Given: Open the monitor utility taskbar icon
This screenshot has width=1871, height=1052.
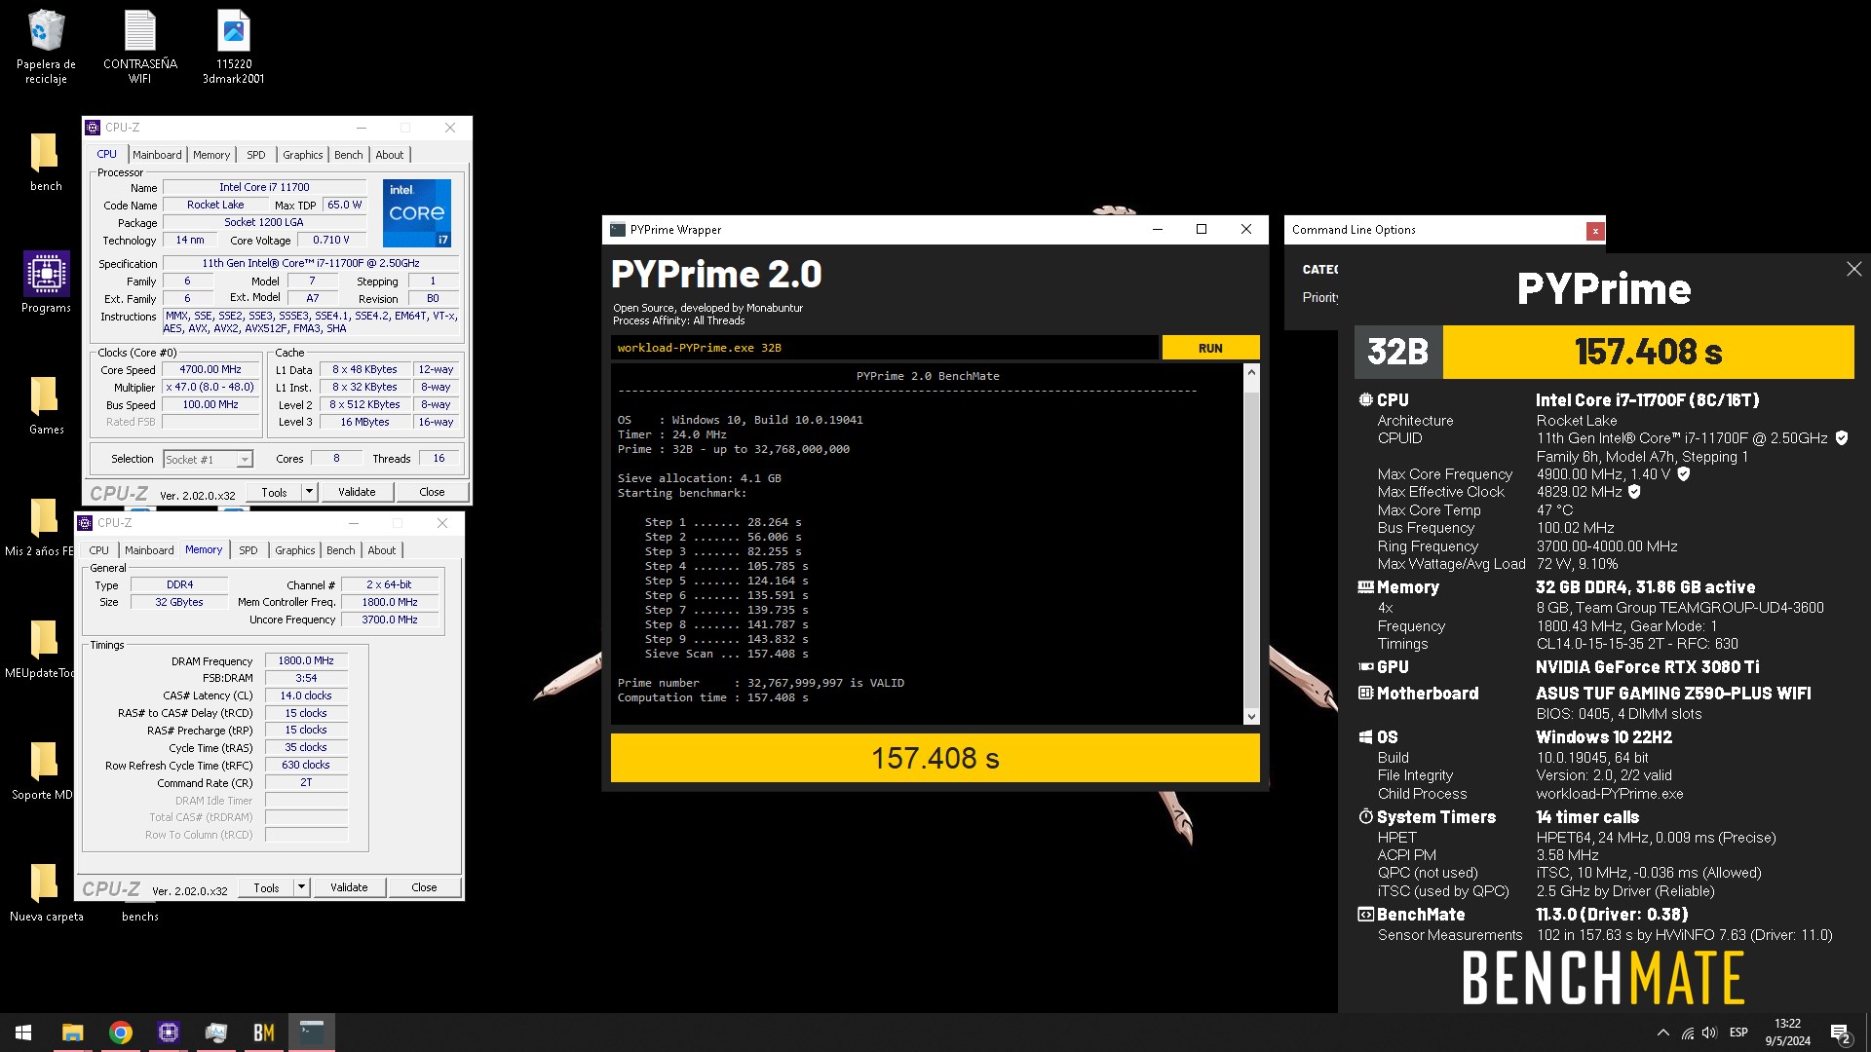Looking at the screenshot, I should coord(216,1033).
